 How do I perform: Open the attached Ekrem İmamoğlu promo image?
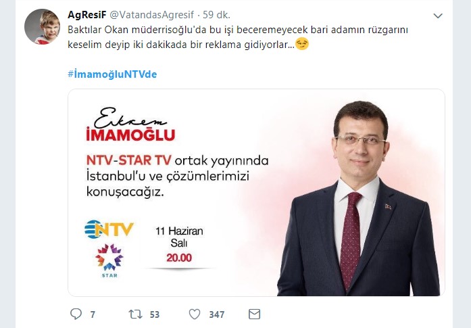(256, 193)
